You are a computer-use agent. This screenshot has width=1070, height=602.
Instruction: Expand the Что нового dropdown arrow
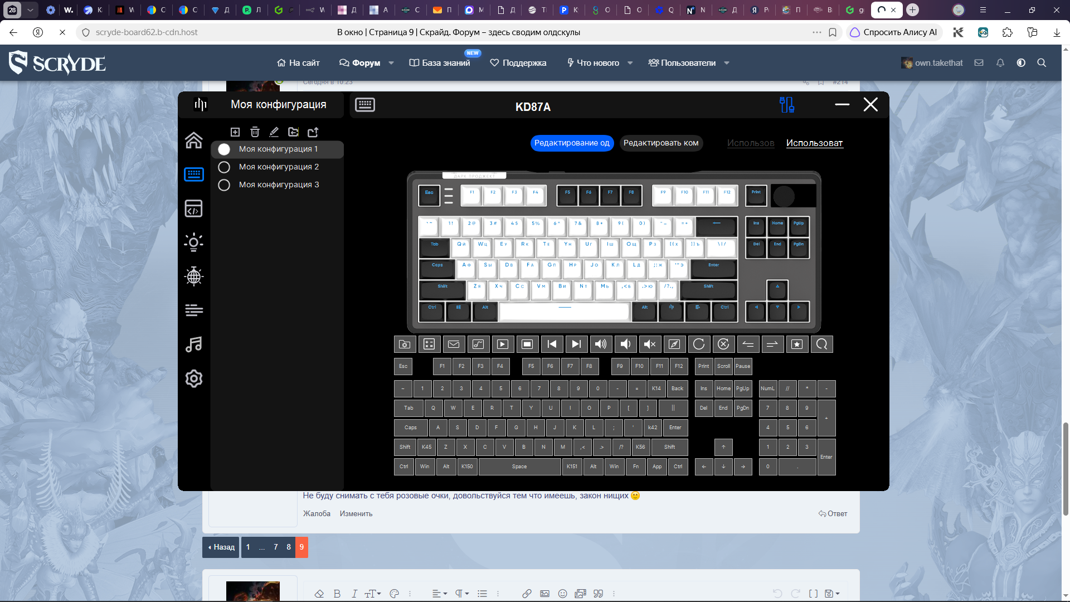coord(630,63)
